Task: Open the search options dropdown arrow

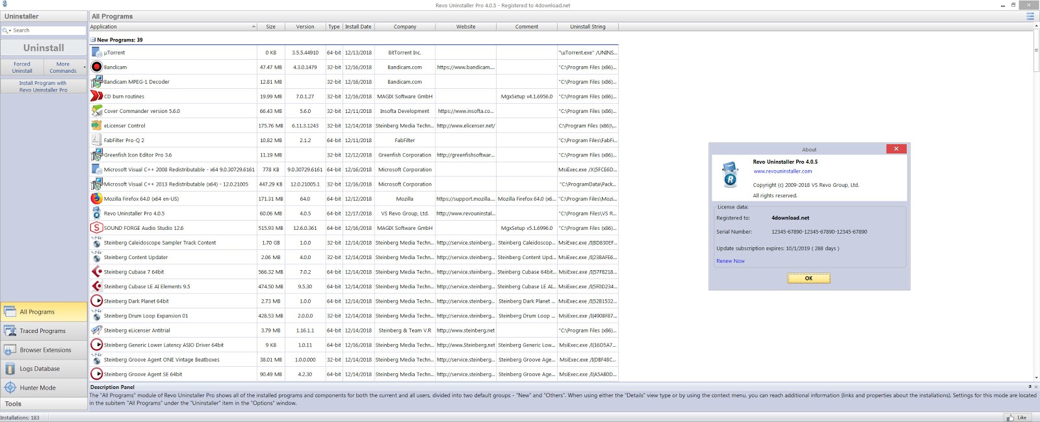Action: (10, 31)
